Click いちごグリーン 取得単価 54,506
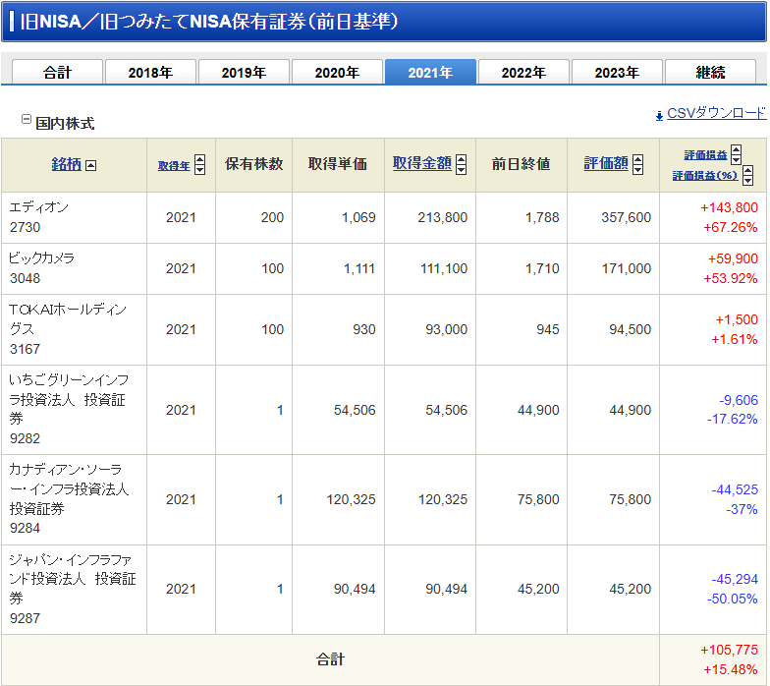 coord(355,410)
